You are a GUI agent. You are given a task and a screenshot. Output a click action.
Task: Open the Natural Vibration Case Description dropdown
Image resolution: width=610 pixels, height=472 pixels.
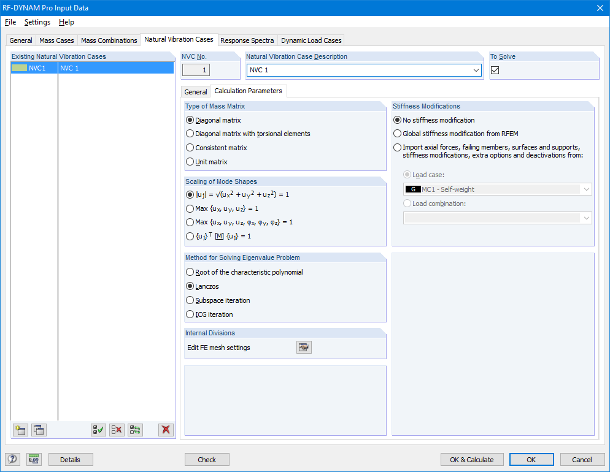(x=477, y=70)
